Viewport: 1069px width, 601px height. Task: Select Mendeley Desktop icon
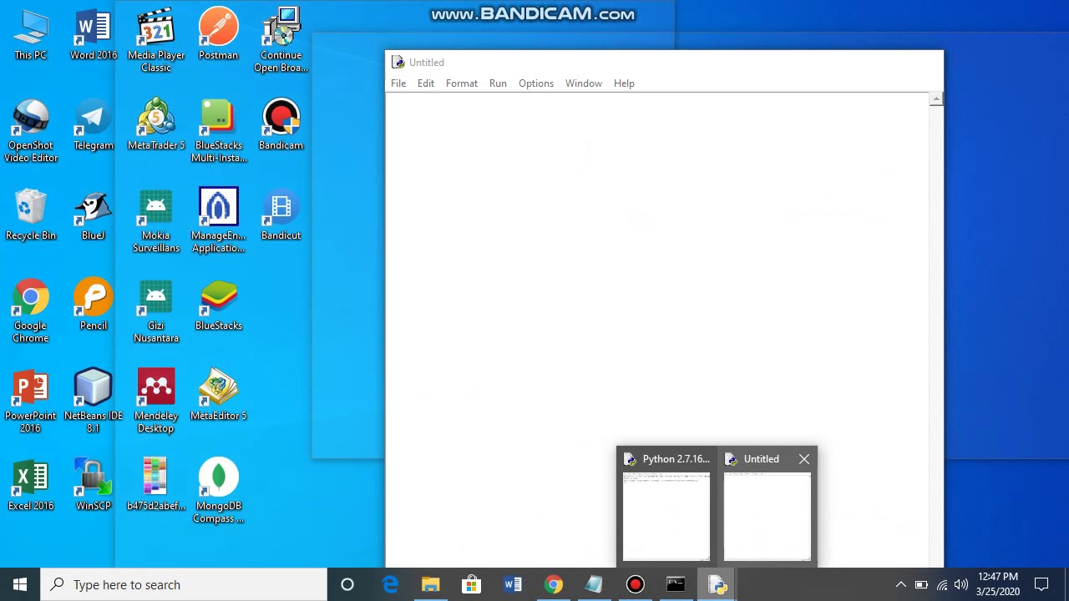pos(156,402)
